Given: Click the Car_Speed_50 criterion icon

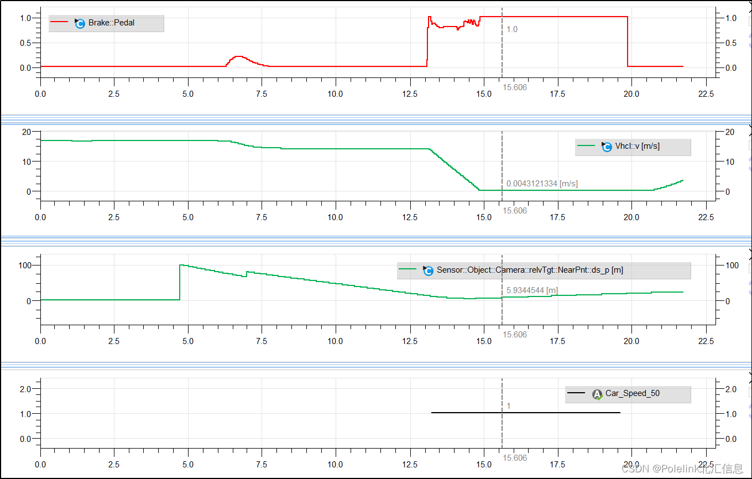Looking at the screenshot, I should [x=597, y=394].
